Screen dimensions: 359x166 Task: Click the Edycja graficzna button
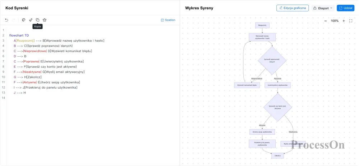click(x=292, y=8)
